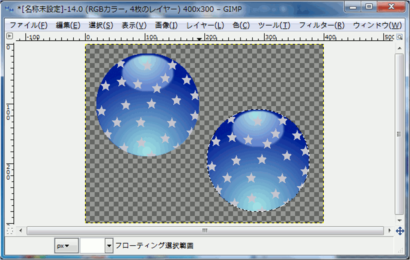Open the レイヤー(L) menu
The image size is (410, 260).
tap(205, 26)
